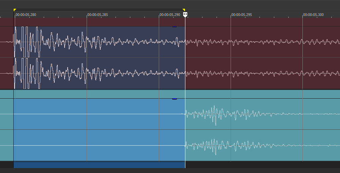Screen dimensions: 340x173
Task: Click the 00:00:05.290 ruler timestamp
Action: pyautogui.click(x=170, y=15)
